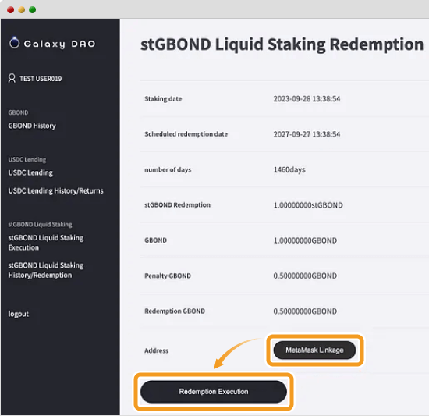This screenshot has height=416, width=429.
Task: Open stGBOND Liquid Staking History/Redemption
Action: click(46, 270)
